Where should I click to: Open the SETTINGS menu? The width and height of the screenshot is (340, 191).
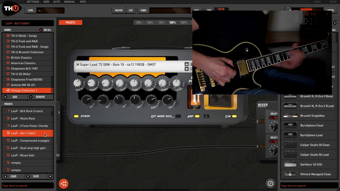pos(33,2)
